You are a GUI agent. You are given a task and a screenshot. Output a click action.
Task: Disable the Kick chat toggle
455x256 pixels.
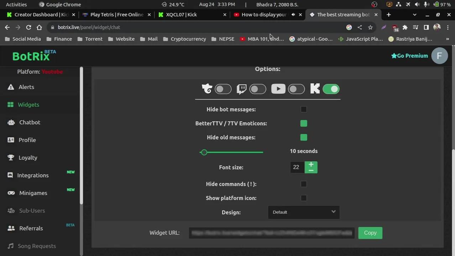[331, 89]
